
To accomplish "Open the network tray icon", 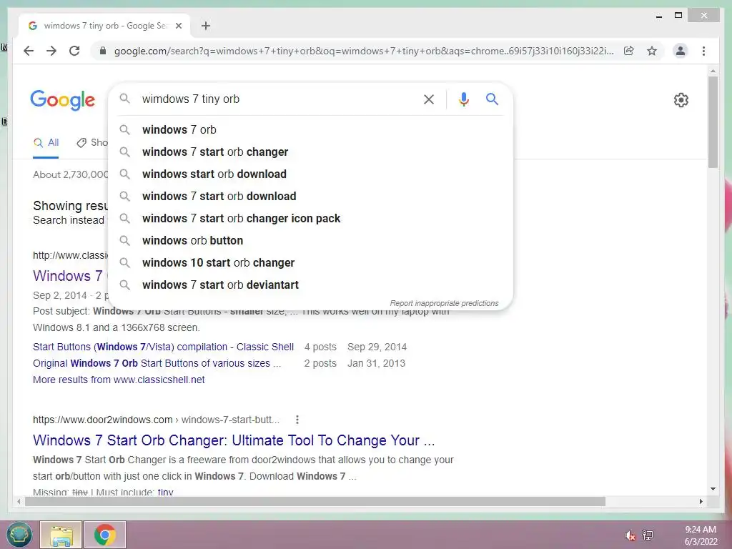I will pos(648,535).
